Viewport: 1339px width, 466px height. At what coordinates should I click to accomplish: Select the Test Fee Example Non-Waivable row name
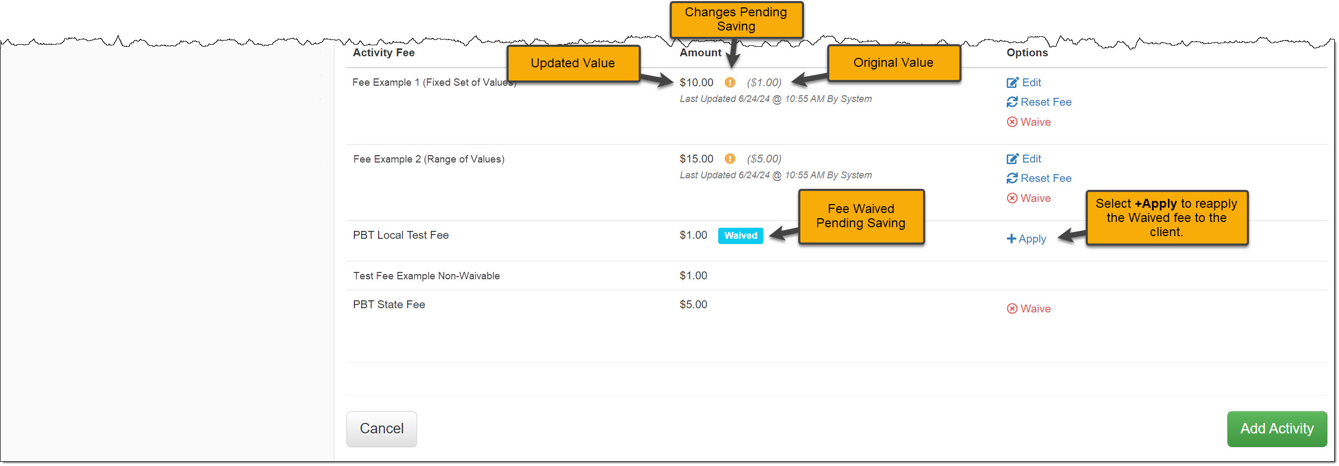click(426, 276)
